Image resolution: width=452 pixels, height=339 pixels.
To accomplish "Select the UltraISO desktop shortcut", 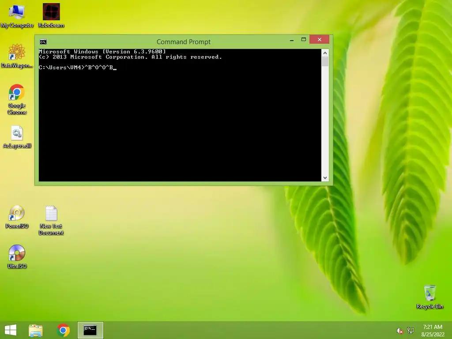I will [17, 257].
